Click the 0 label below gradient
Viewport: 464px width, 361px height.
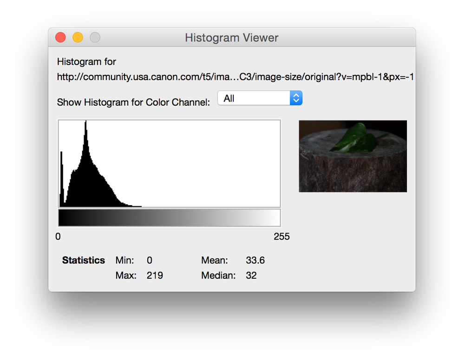(58, 236)
